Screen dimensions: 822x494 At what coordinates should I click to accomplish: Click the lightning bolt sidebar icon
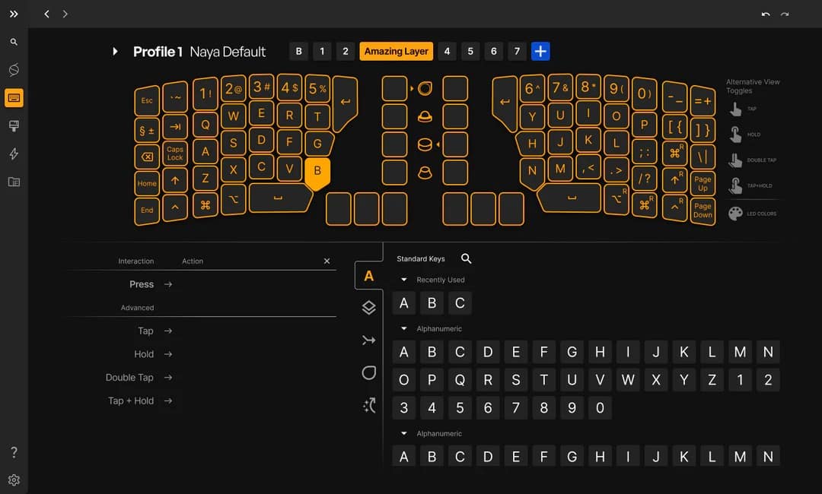point(14,154)
